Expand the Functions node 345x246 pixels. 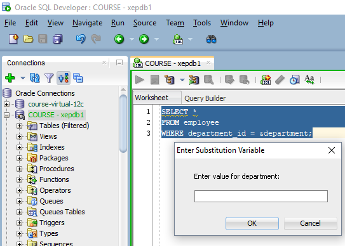pos(19,179)
